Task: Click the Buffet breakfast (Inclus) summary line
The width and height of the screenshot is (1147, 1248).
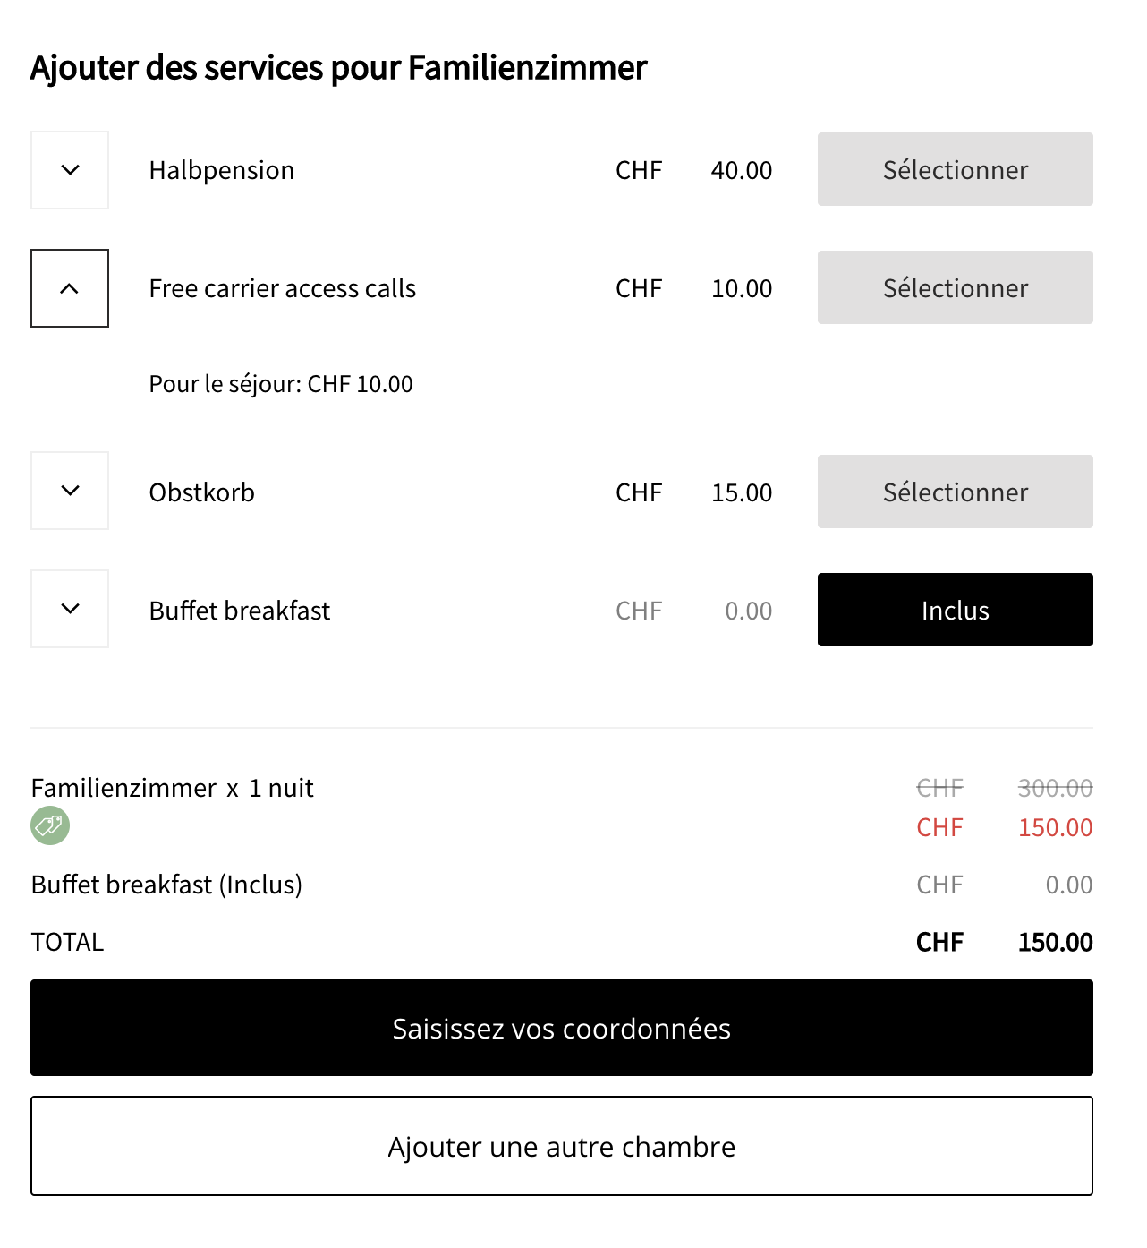Action: coord(166,885)
